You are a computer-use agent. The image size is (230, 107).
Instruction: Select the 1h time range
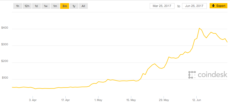(18, 6)
